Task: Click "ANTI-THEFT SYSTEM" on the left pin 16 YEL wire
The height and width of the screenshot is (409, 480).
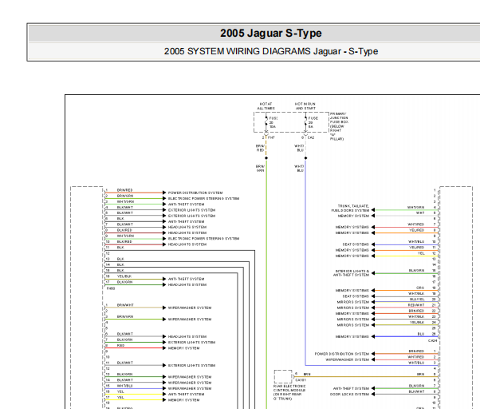Action: tap(186, 395)
